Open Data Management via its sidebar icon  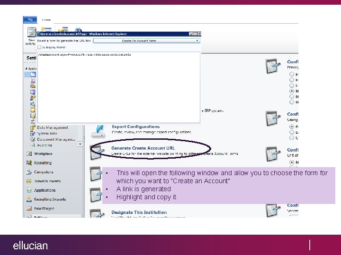coord(33,127)
